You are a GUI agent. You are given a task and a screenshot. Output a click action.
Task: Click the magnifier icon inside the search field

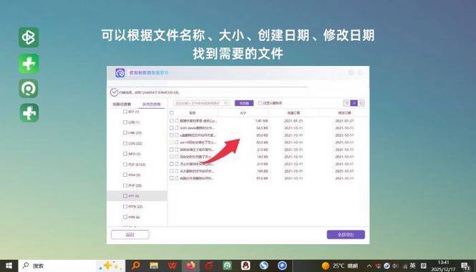226,103
